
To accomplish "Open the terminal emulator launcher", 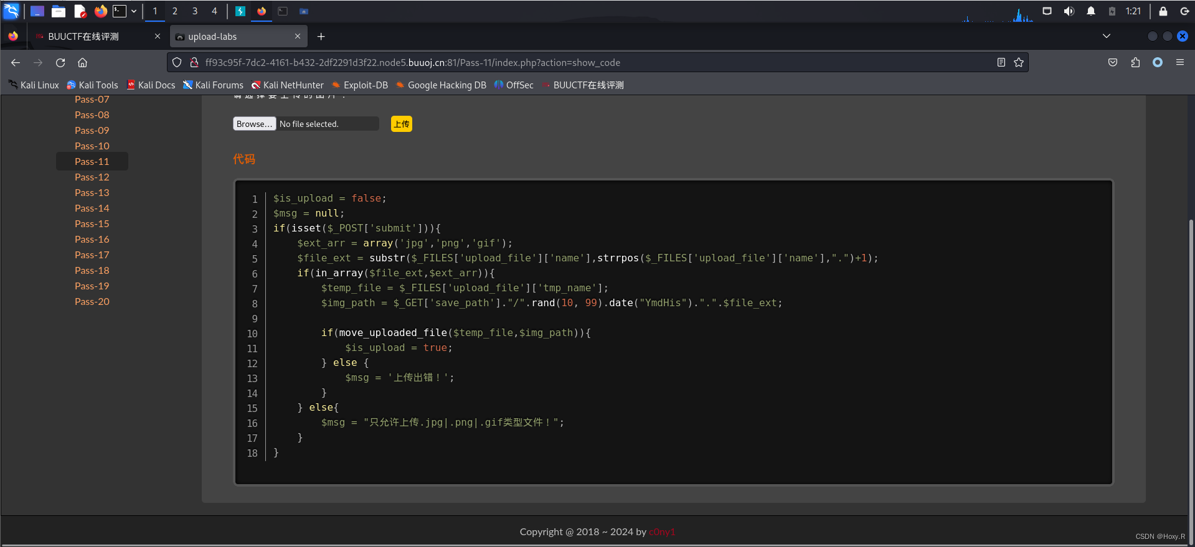I will (120, 11).
